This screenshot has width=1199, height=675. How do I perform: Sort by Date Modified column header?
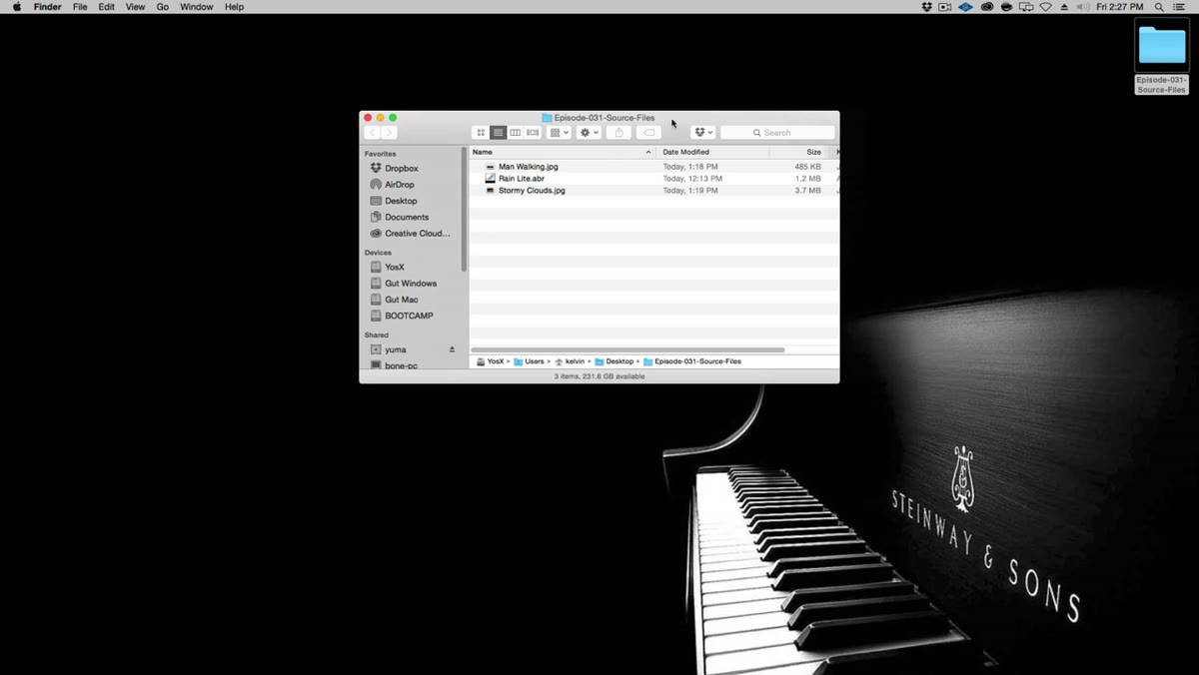[712, 152]
